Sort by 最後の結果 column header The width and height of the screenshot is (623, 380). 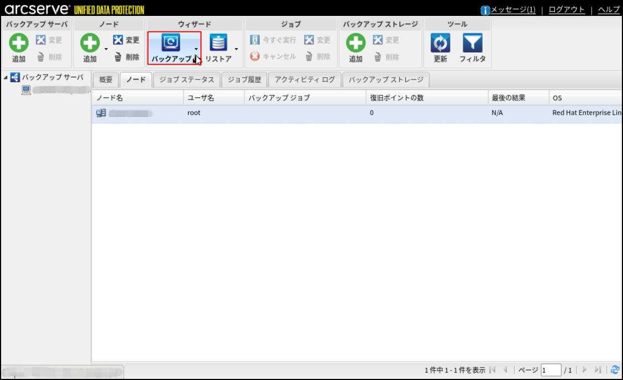click(519, 98)
